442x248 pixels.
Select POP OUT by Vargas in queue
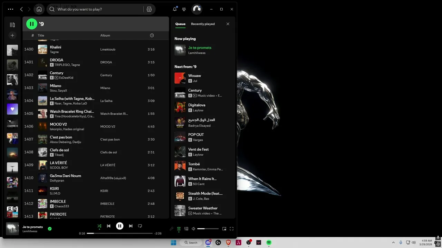pyautogui.click(x=203, y=137)
